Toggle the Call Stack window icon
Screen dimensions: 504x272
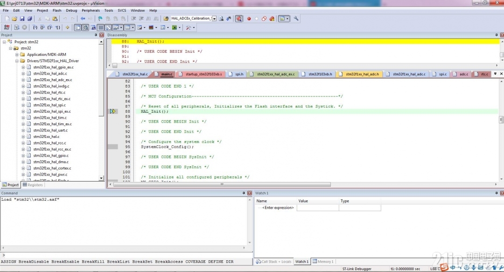(108, 27)
